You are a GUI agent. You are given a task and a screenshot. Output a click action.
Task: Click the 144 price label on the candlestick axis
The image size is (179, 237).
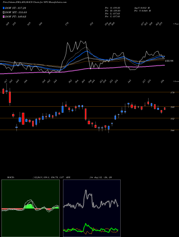coord(172,130)
